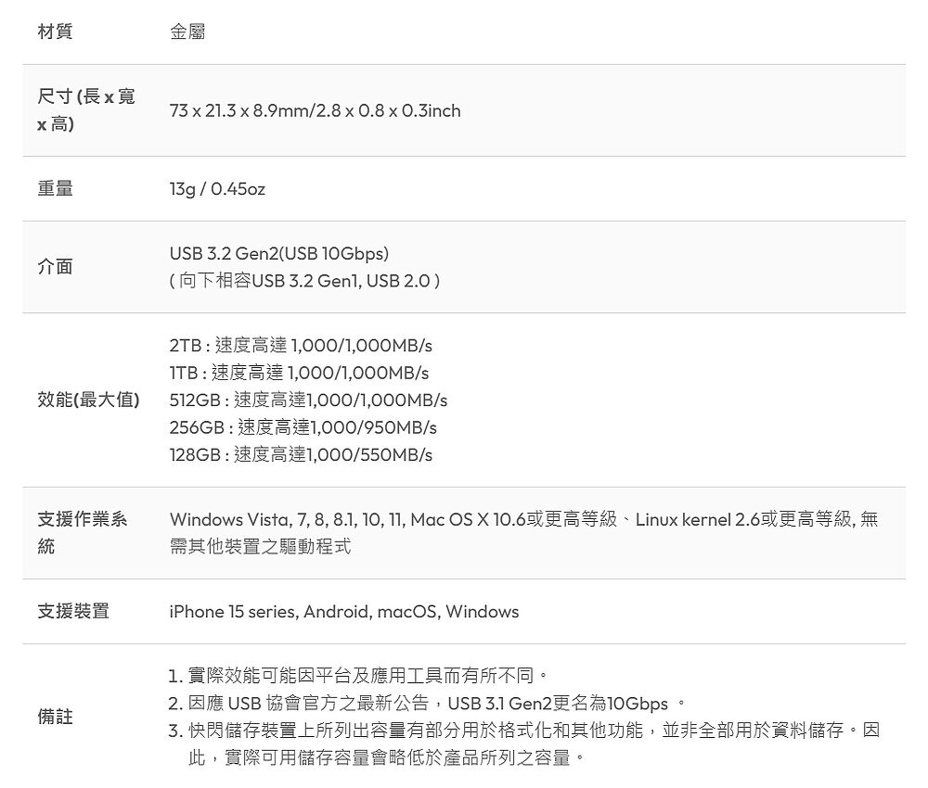Click the 介面 row label

click(55, 267)
